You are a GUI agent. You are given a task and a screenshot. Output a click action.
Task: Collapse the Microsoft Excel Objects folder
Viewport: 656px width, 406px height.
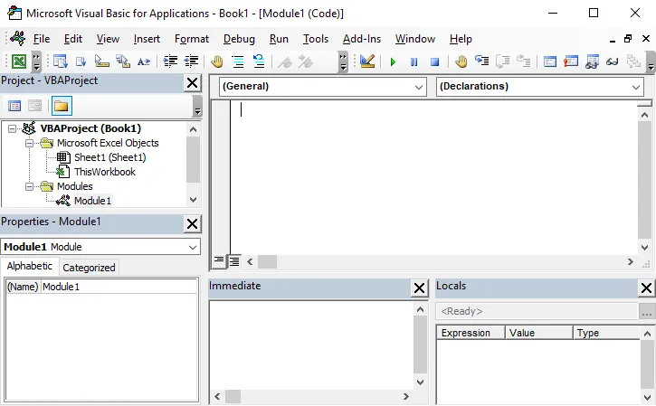[x=29, y=143]
